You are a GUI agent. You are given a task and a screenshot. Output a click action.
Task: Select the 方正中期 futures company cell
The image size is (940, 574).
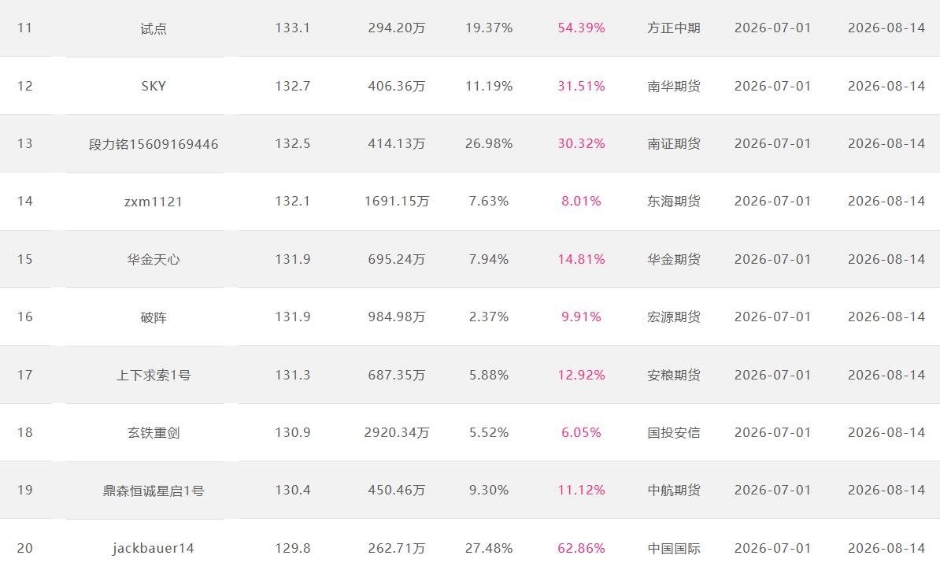674,28
